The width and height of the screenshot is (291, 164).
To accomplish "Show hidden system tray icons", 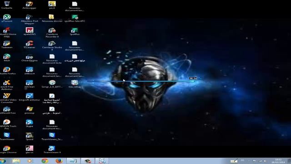I will 249,161.
